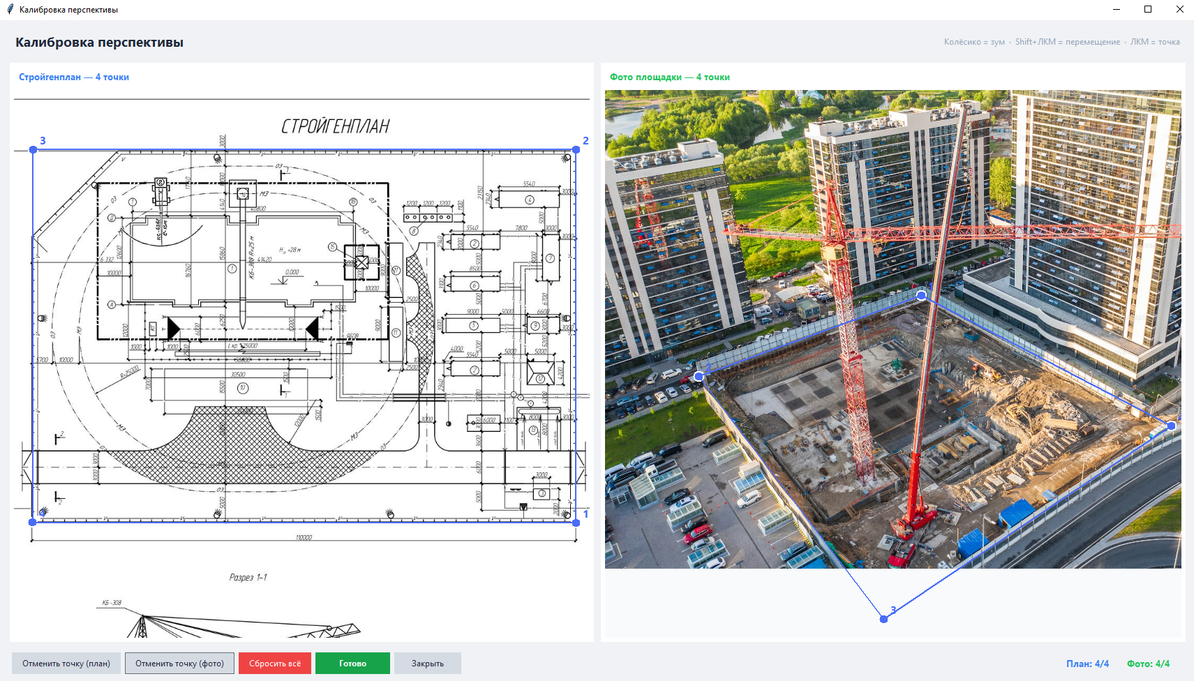
Task: Click the 'Фото площадки — 4 точки' panel header
Action: pyautogui.click(x=669, y=77)
